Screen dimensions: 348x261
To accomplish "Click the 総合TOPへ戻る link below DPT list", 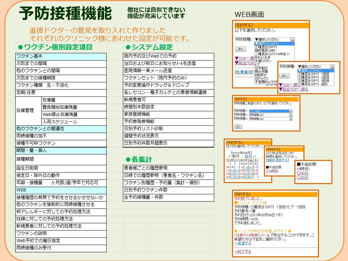I will [x=293, y=89].
